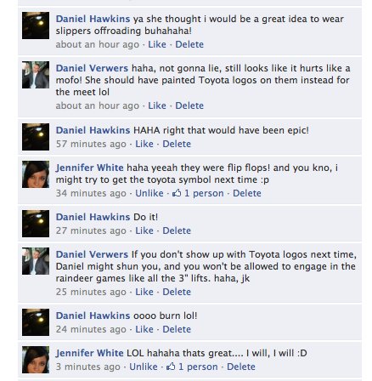View '1 person' who liked flip flops comment
372x381 pixels.
[x=204, y=193]
